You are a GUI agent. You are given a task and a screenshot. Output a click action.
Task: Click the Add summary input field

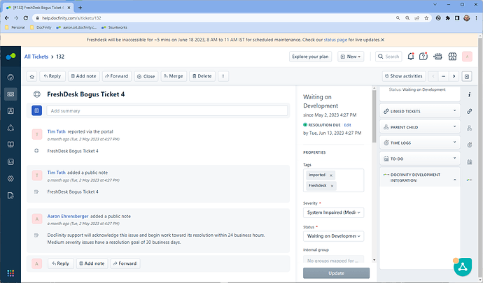tap(167, 110)
